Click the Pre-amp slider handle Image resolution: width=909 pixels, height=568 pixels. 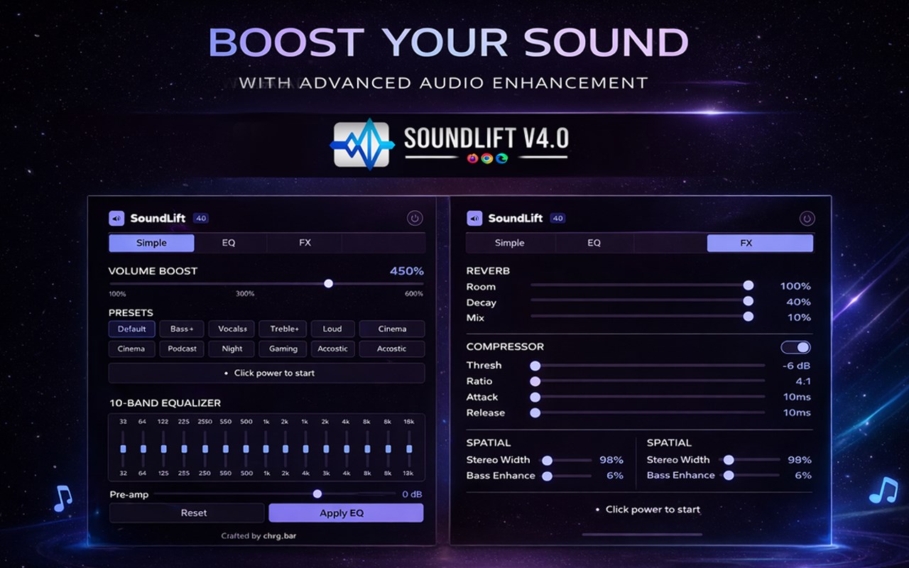tap(317, 494)
